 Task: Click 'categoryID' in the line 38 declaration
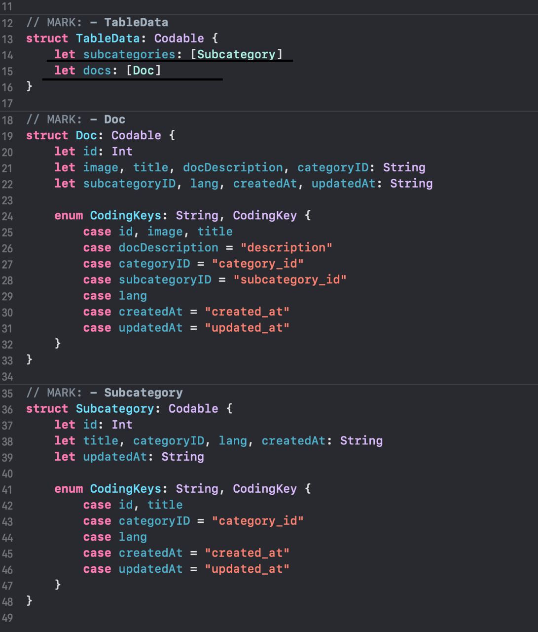coord(169,440)
